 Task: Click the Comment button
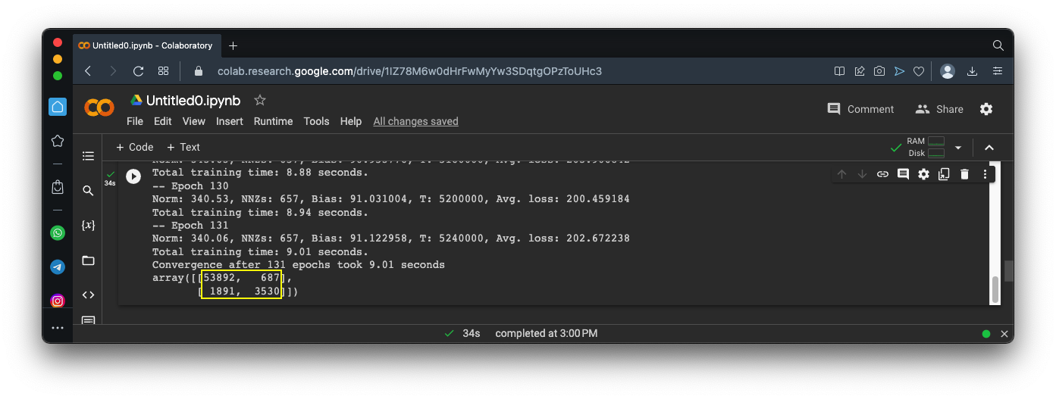pos(860,109)
